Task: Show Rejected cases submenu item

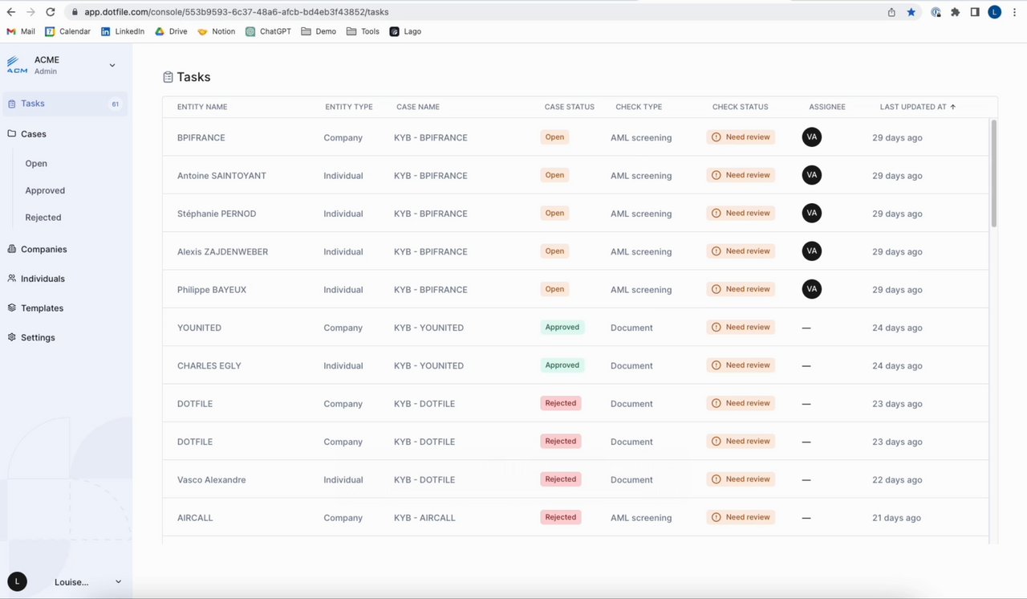Action: pyautogui.click(x=43, y=218)
